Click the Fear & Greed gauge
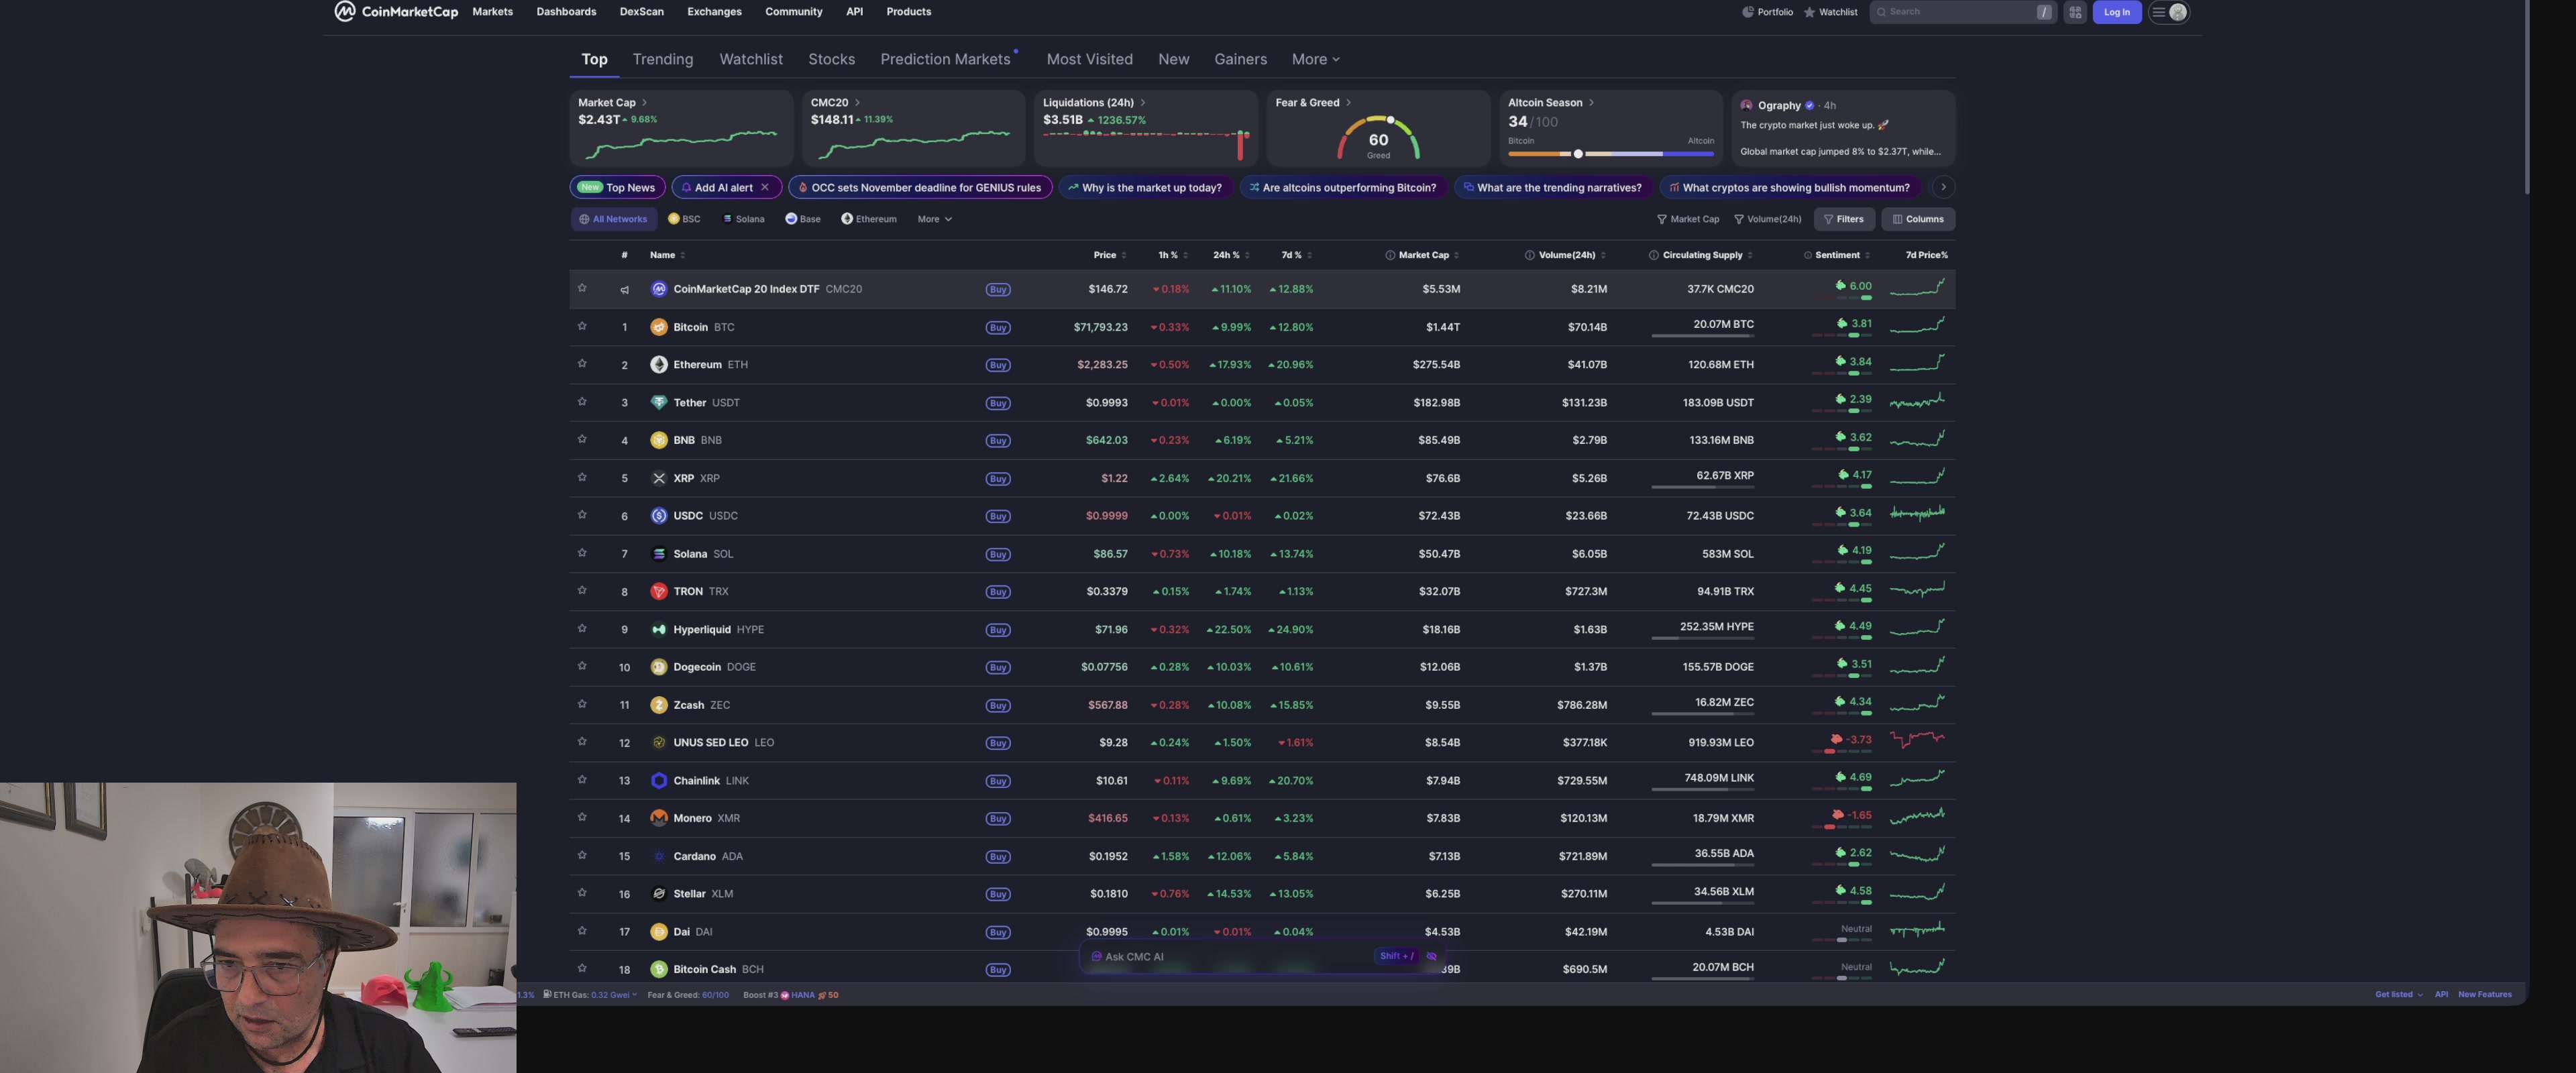Viewport: 2576px width, 1073px height. click(x=1378, y=138)
